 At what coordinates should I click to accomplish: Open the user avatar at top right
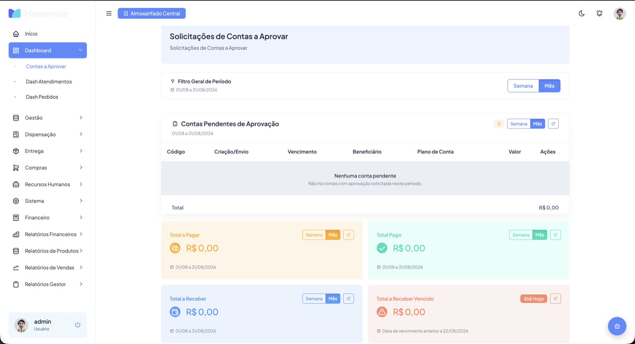point(620,14)
